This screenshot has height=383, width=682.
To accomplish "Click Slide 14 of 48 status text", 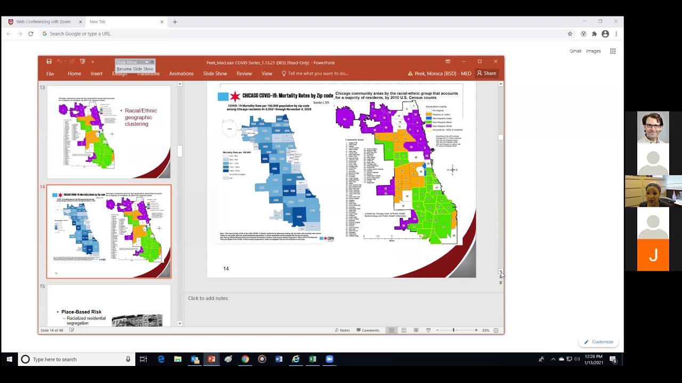I will point(52,330).
